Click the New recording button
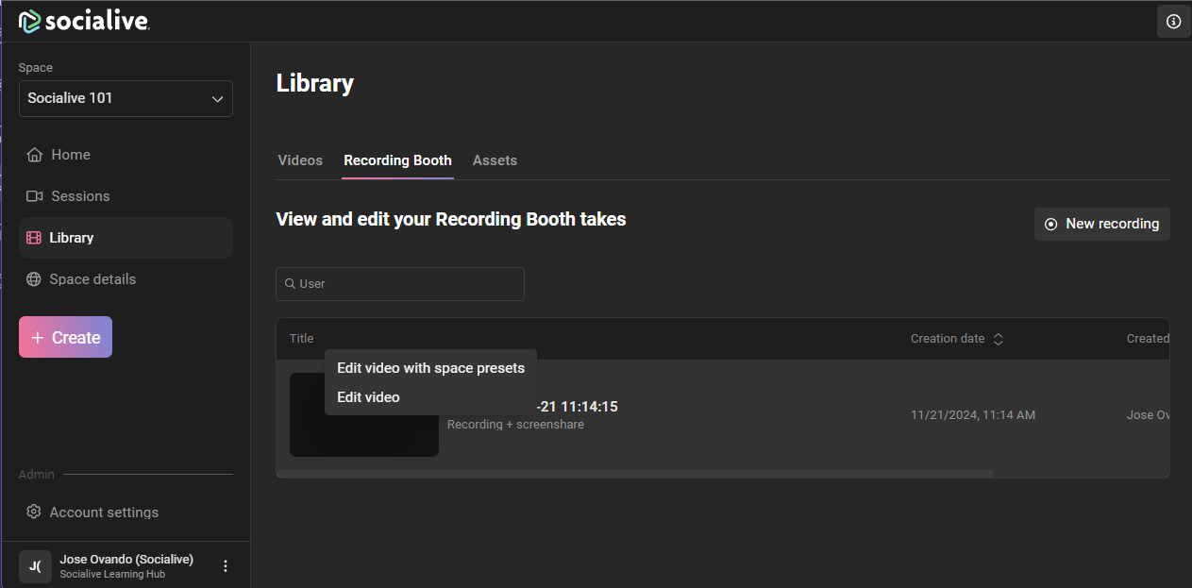The width and height of the screenshot is (1192, 588). [x=1101, y=224]
